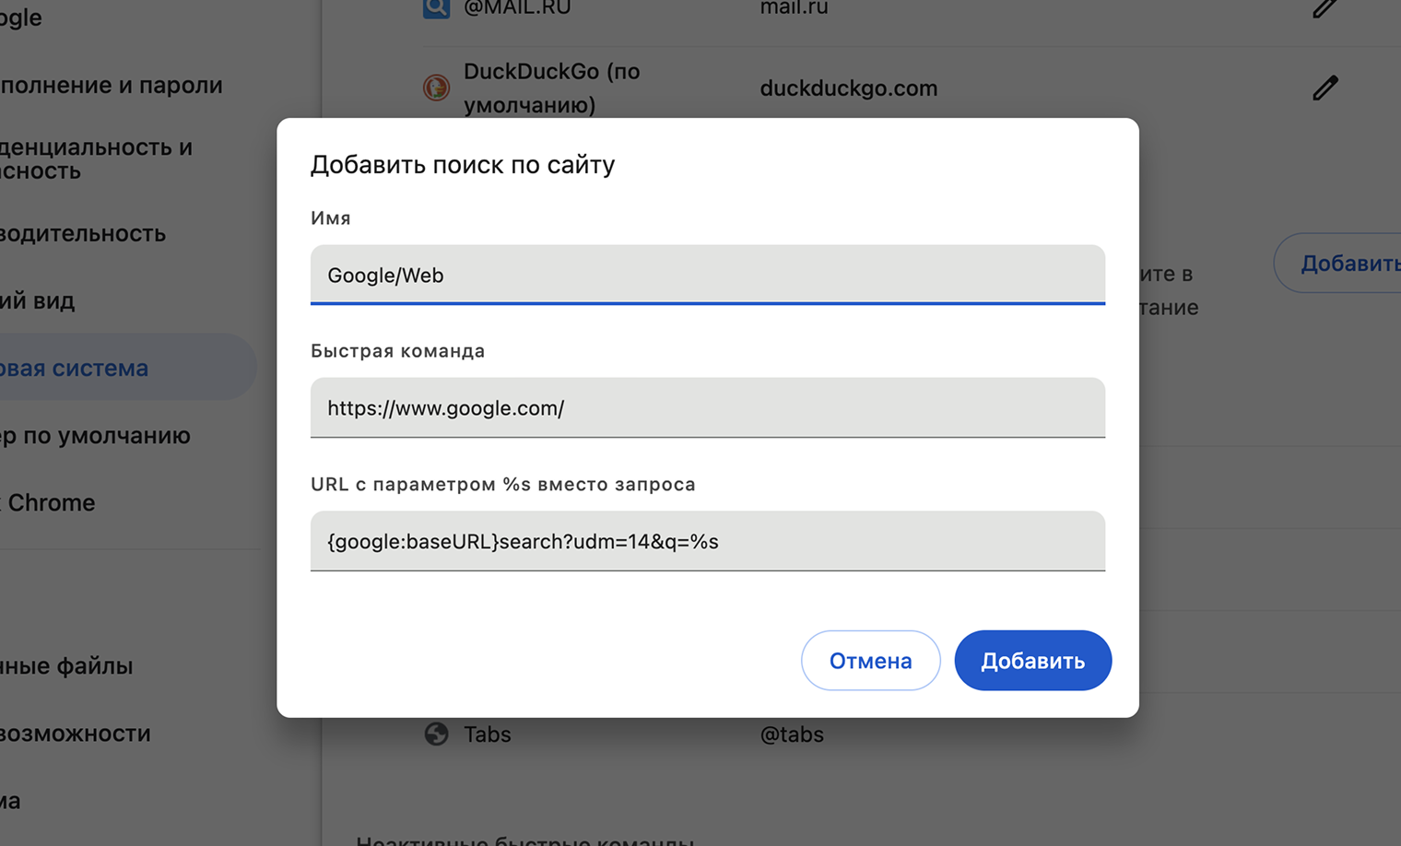Image resolution: width=1401 pixels, height=846 pixels.
Task: Click the URL с параметром %s field
Action: tap(707, 541)
